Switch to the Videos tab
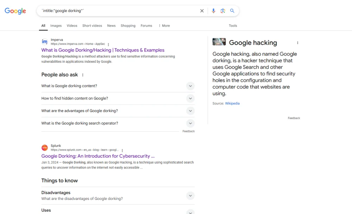 pyautogui.click(x=72, y=26)
